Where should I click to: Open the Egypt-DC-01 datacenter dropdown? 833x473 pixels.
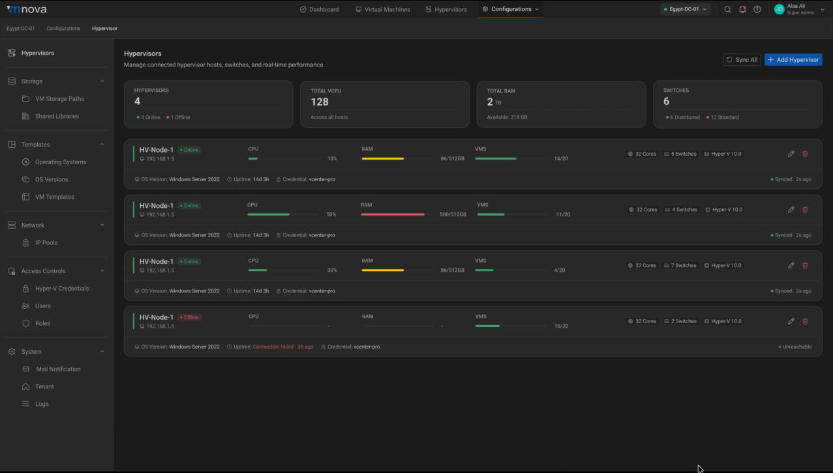(685, 9)
